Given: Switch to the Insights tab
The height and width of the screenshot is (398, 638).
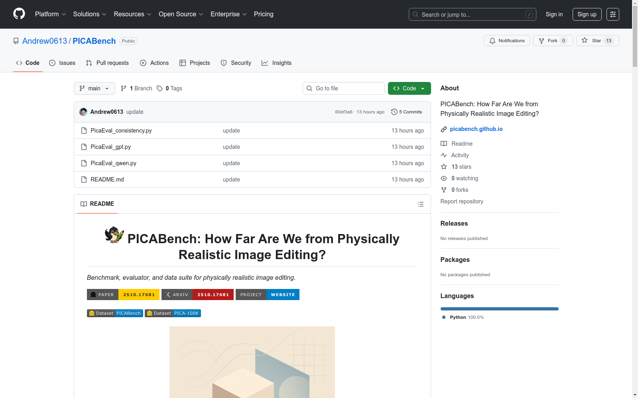Looking at the screenshot, I should point(277,63).
